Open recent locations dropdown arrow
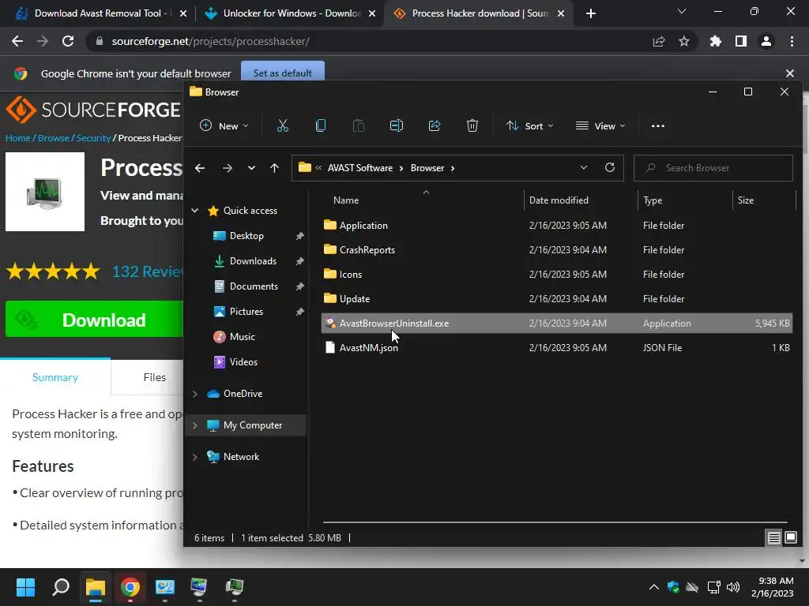This screenshot has width=809, height=606. [x=251, y=168]
